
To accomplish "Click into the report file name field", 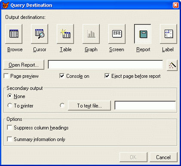I will pyautogui.click(x=105, y=65).
